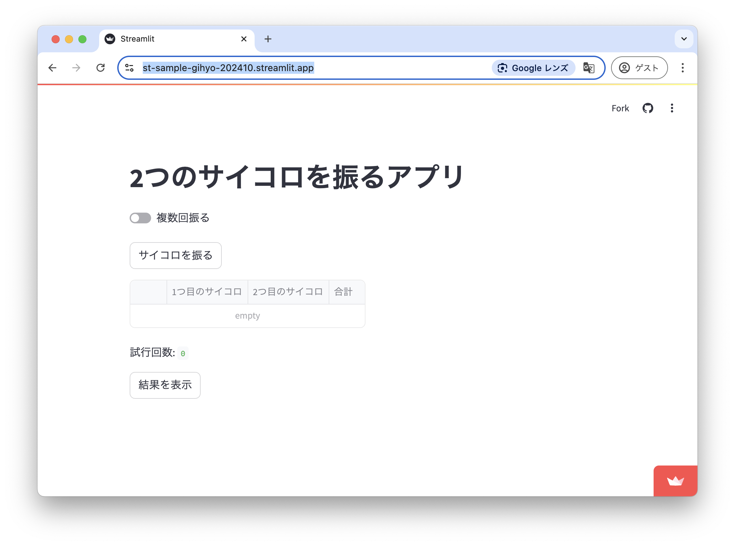
Task: Search with the Google レンズ icon
Action: [x=533, y=68]
